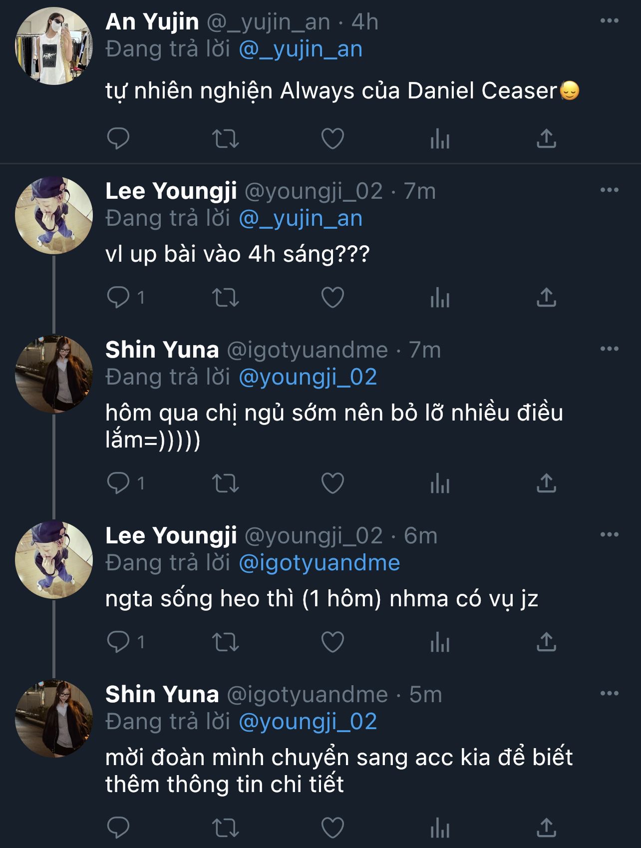The width and height of the screenshot is (641, 848).
Task: Open An Yujin's profile picture
Action: [x=54, y=46]
